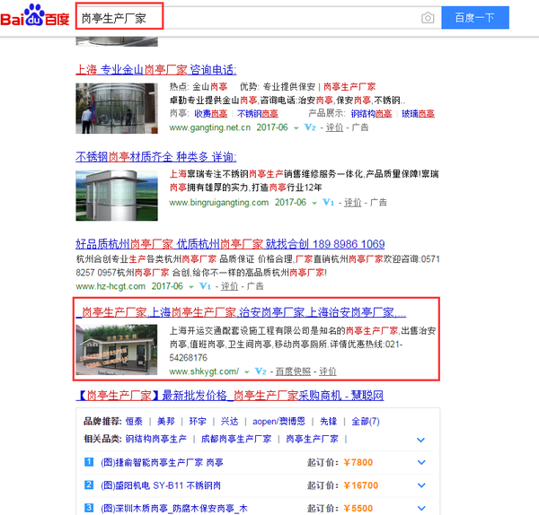Click the number 1 rank badge

click(x=89, y=462)
